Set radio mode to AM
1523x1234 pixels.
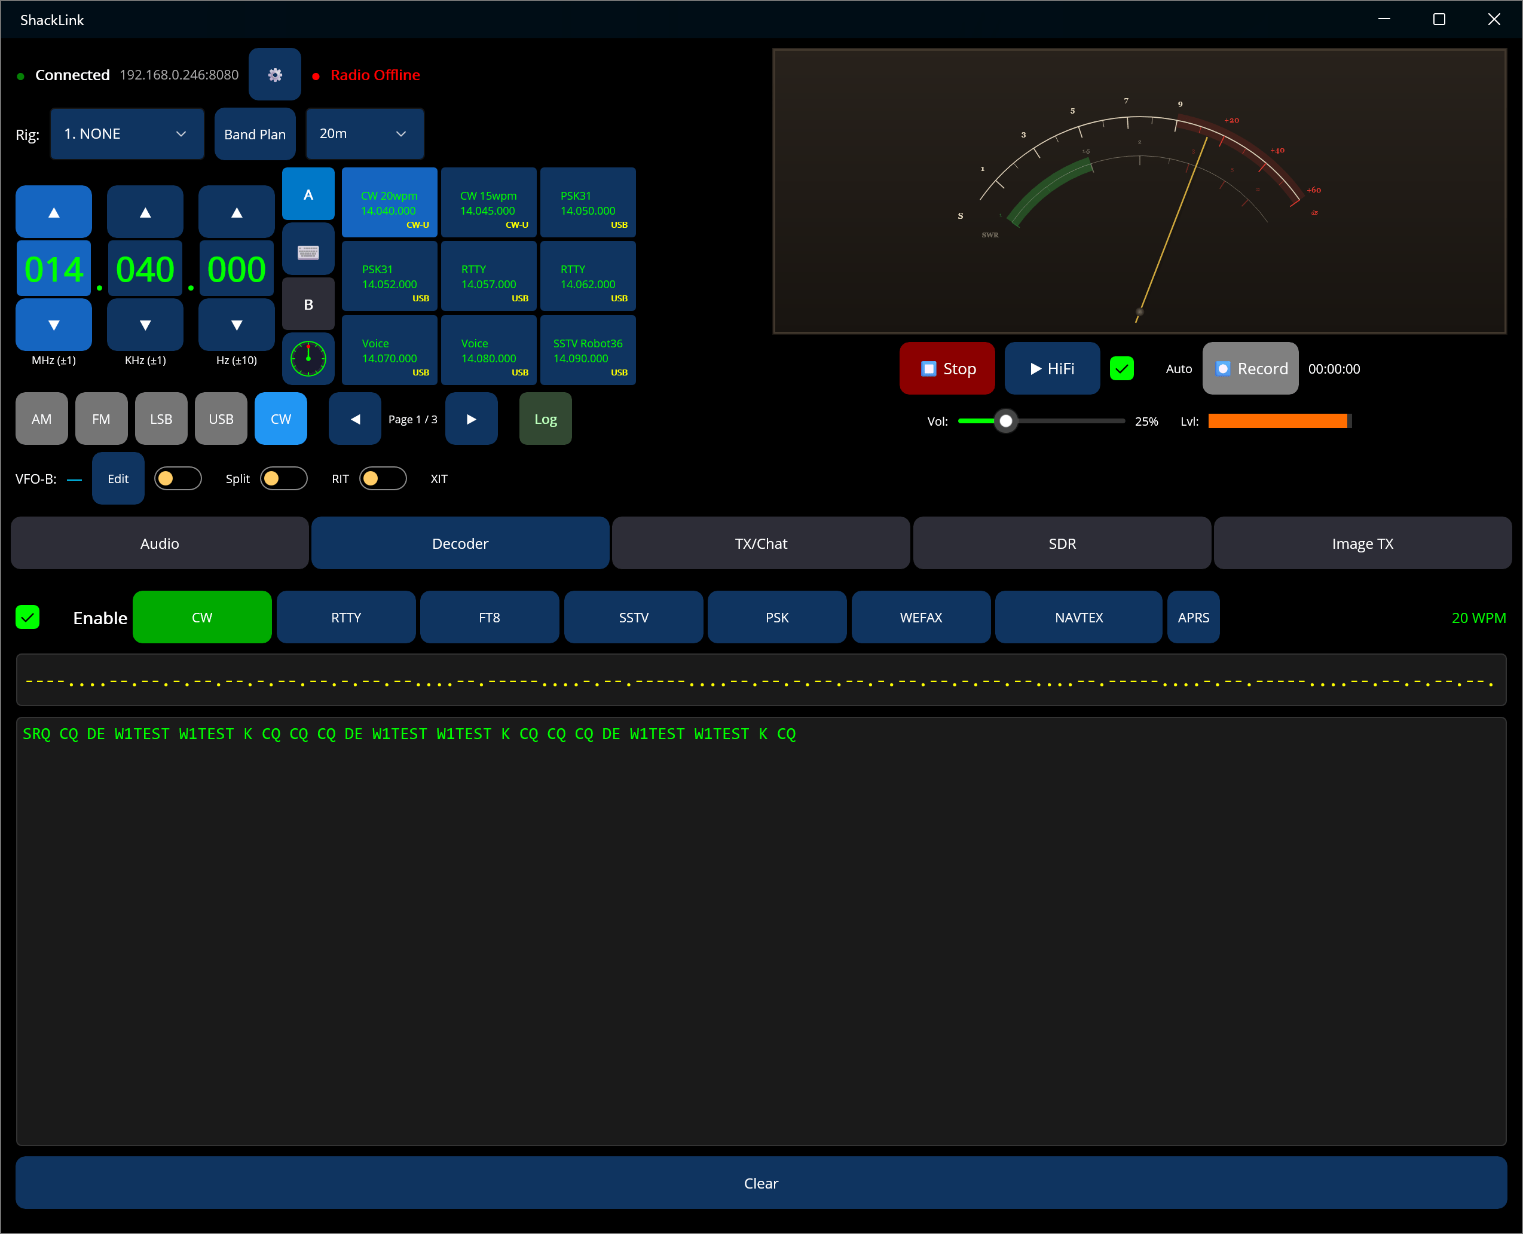41,419
